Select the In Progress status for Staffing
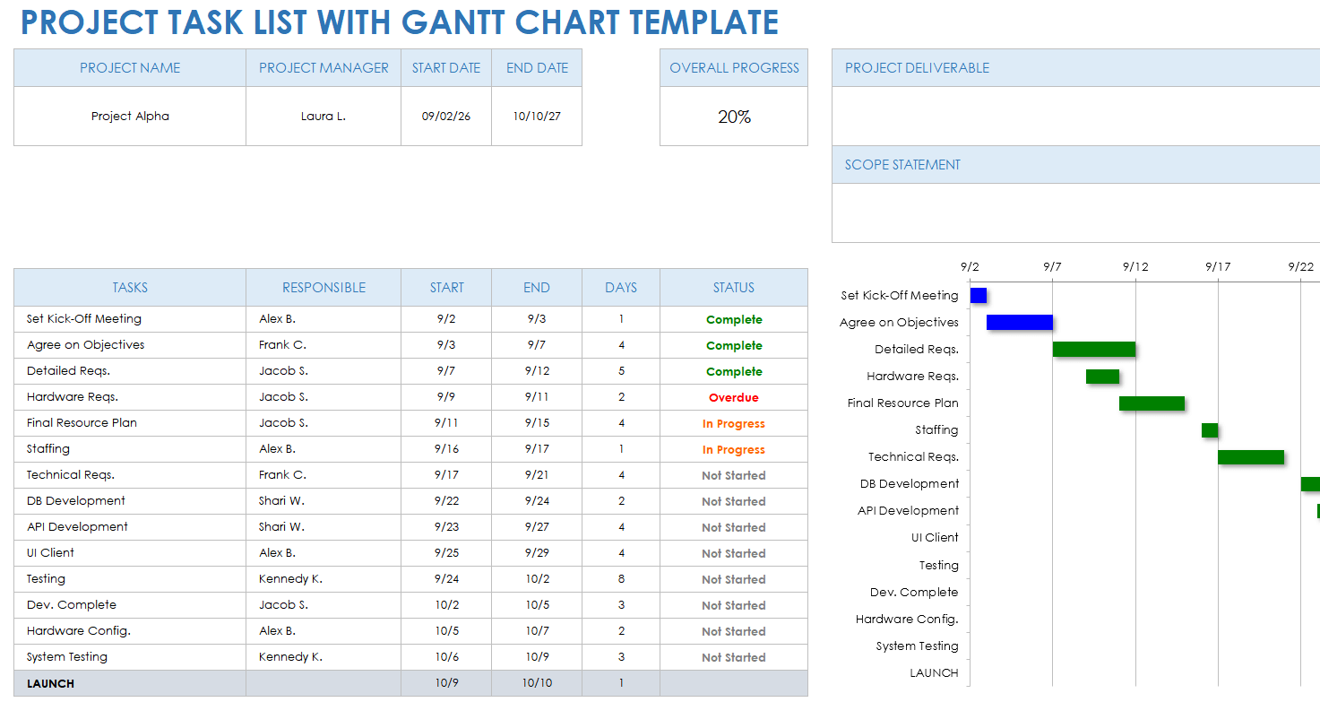Screen dimensions: 1320x702 pyautogui.click(x=733, y=448)
